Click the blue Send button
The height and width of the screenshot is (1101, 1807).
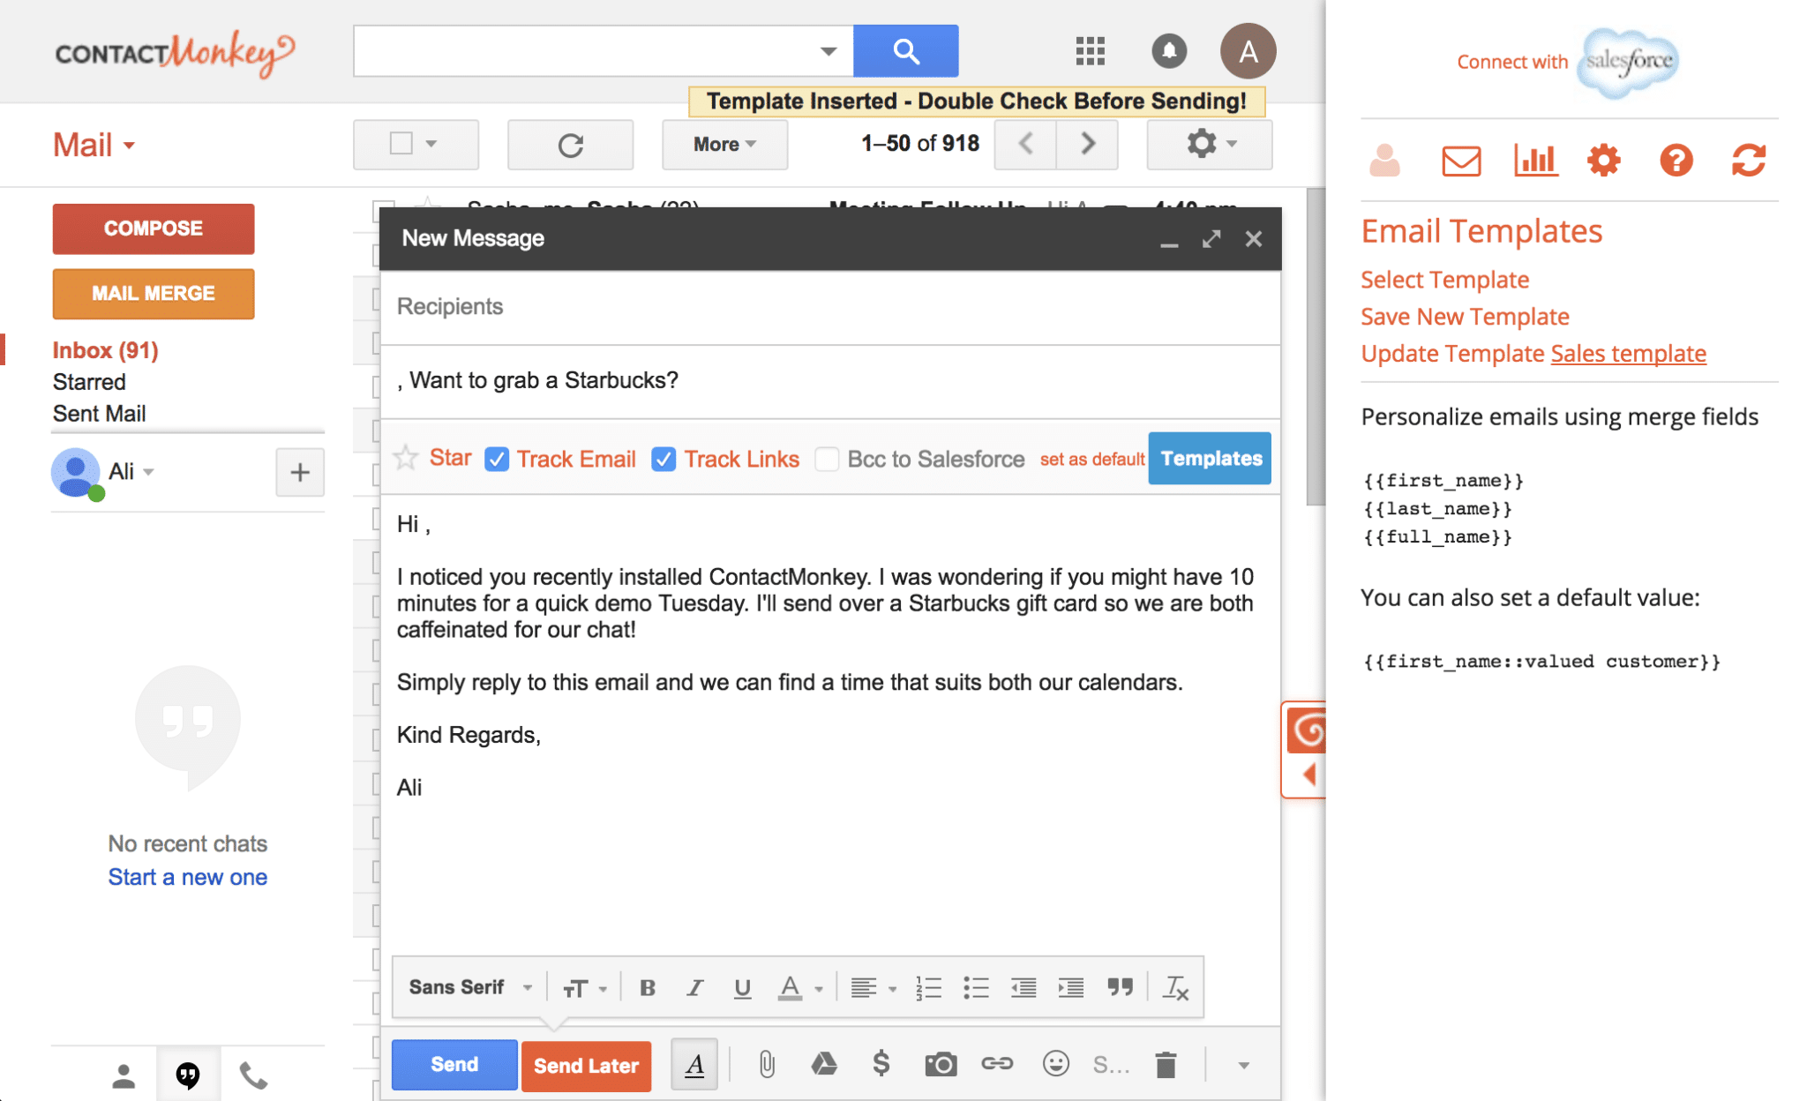coord(454,1065)
